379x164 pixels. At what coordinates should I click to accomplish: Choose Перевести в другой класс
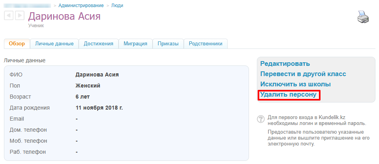(303, 74)
